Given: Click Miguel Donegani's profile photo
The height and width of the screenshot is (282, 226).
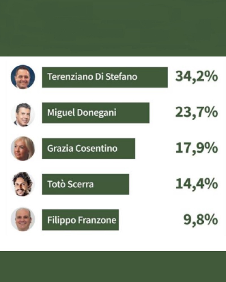Looking at the screenshot, I should point(23,115).
